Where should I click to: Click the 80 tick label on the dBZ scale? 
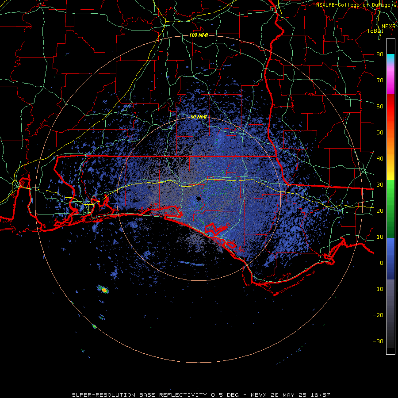(380, 54)
